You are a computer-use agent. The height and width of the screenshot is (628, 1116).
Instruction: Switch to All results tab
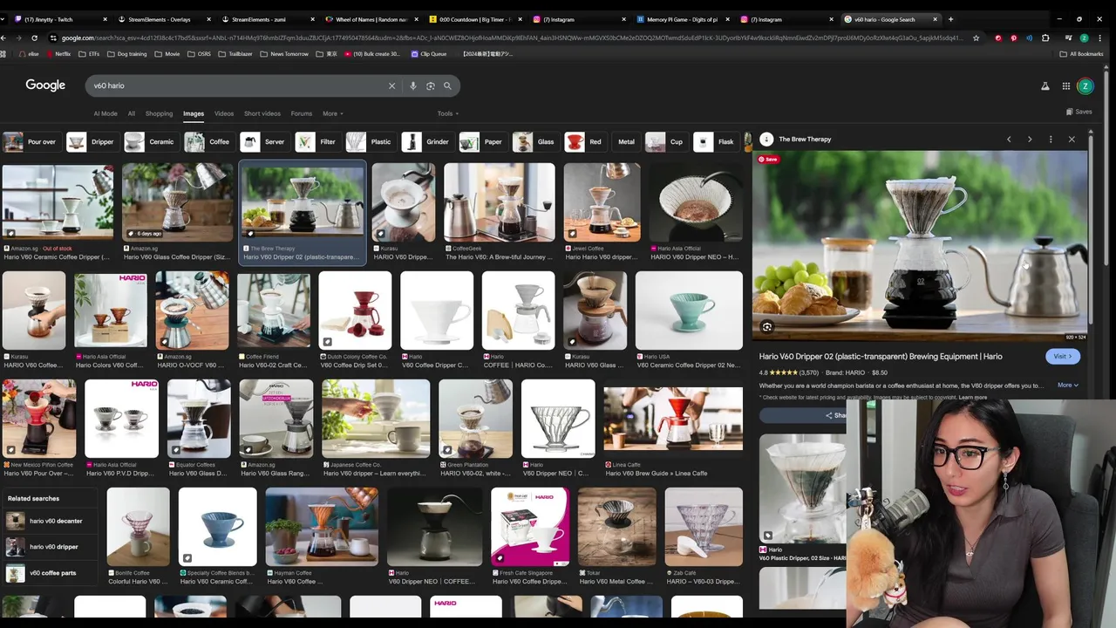tap(132, 113)
